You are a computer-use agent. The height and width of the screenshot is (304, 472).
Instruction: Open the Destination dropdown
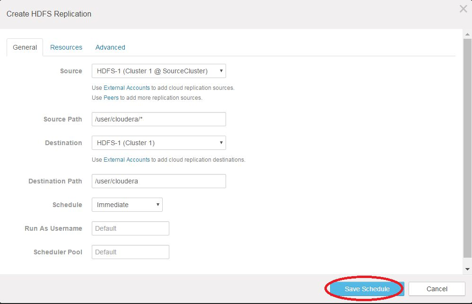(158, 143)
